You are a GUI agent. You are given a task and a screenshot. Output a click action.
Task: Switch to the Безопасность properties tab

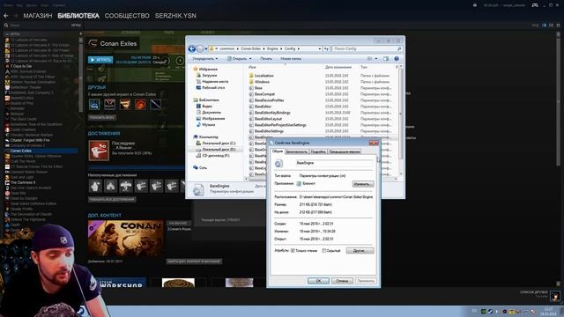pos(297,151)
